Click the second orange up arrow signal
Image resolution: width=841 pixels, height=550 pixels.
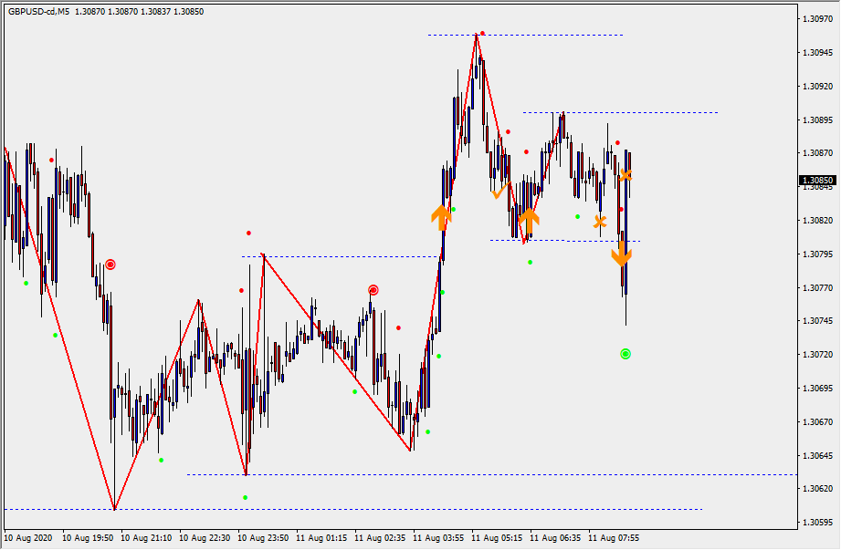click(528, 219)
